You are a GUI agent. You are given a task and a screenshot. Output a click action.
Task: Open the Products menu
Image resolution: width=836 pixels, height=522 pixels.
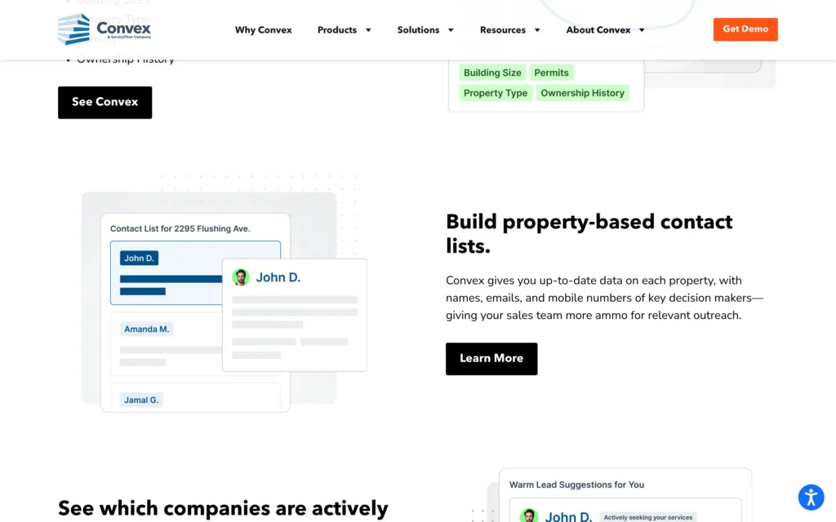point(337,30)
